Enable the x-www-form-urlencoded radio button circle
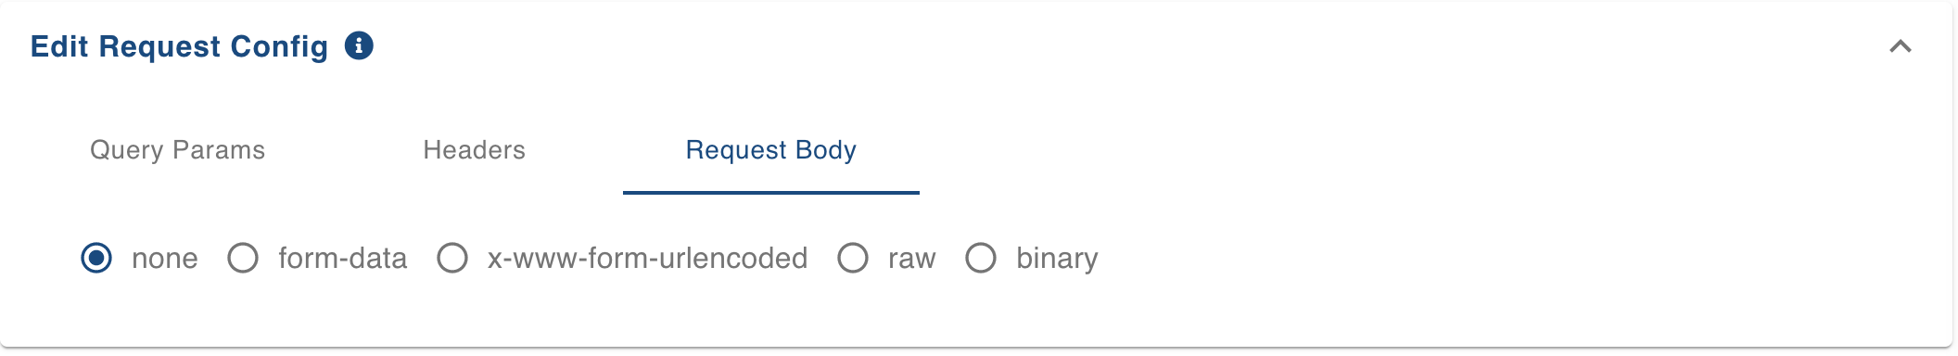 pos(452,258)
